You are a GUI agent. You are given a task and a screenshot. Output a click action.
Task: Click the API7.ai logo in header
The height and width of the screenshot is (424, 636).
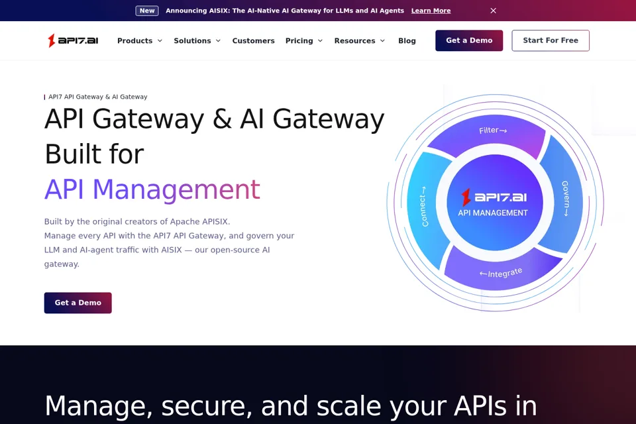click(73, 40)
